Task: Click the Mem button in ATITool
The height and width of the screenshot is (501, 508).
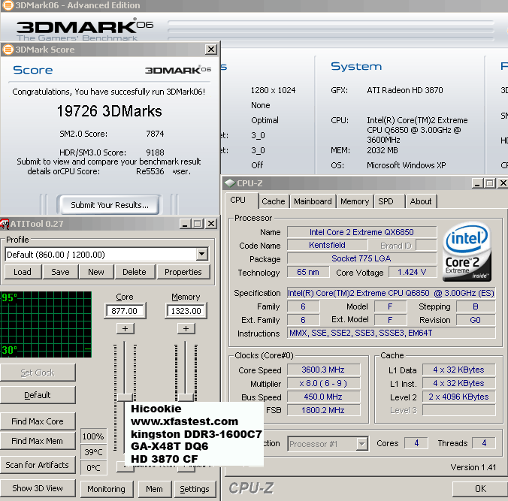Action: tap(155, 489)
